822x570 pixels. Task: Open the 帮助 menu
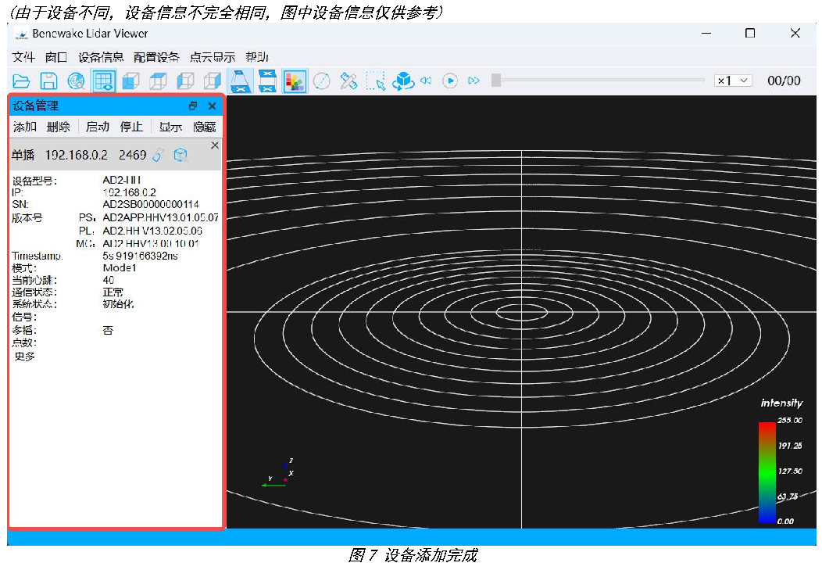pyautogui.click(x=257, y=56)
